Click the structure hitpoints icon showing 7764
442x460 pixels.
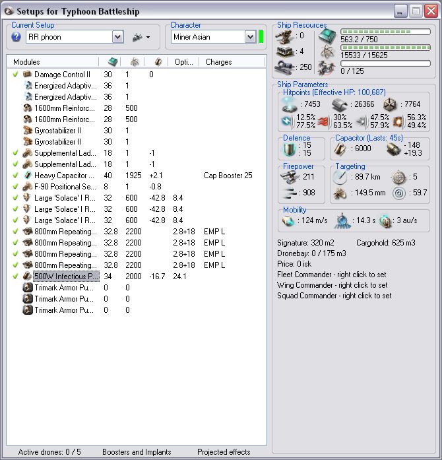391,105
